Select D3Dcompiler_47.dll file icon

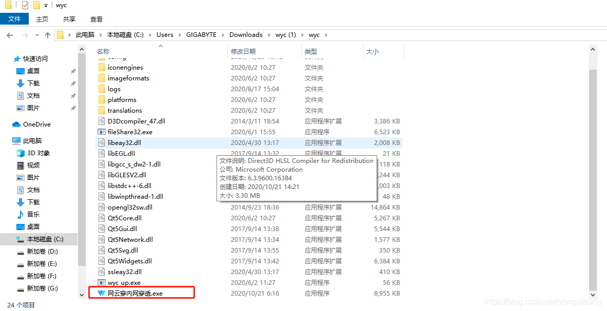coord(102,121)
